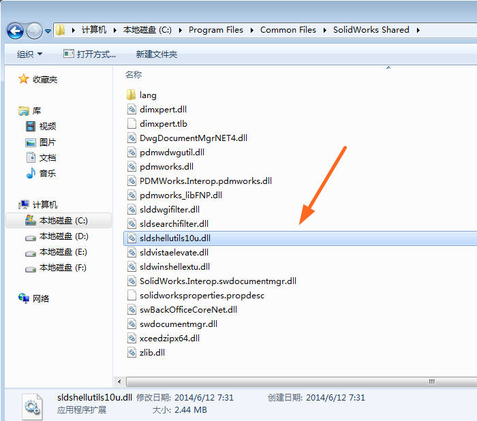Click the horizontal scrollbar left arrow

[x=120, y=381]
